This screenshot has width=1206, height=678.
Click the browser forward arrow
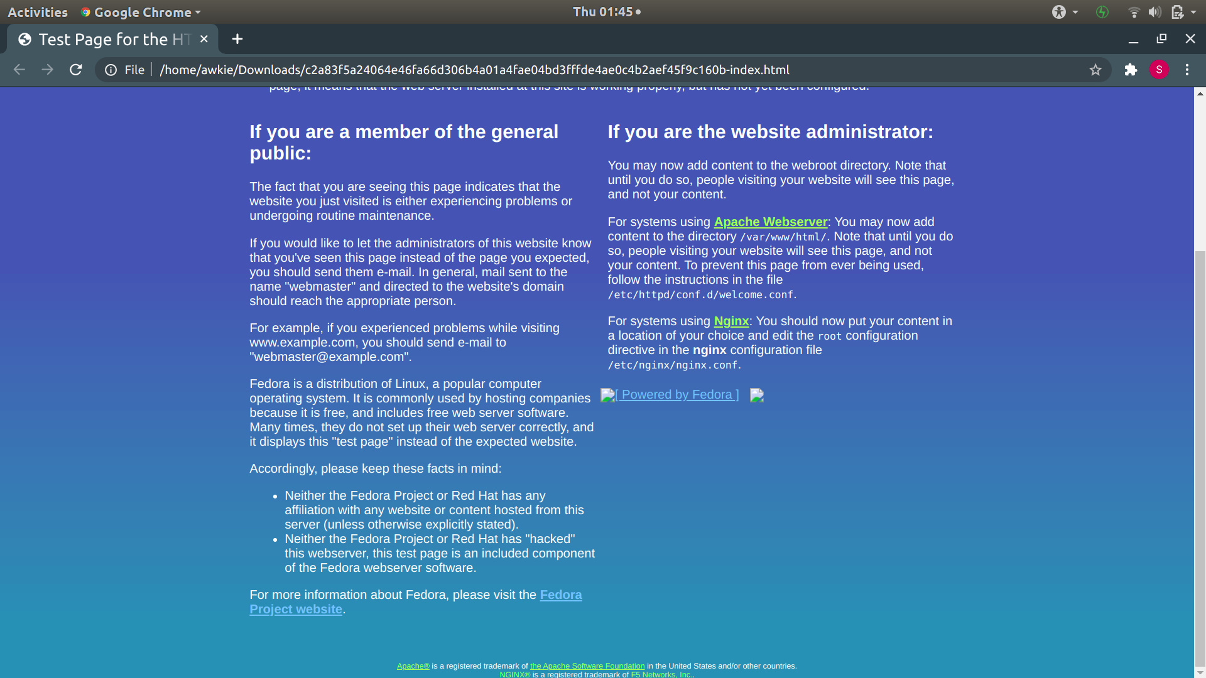pos(48,70)
